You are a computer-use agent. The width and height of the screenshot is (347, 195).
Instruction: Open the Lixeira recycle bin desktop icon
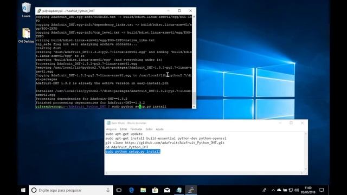click(26, 10)
